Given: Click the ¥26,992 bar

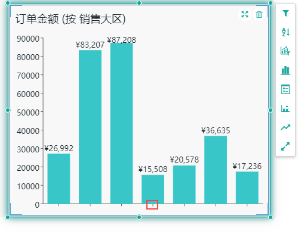Looking at the screenshot, I should (59, 179).
